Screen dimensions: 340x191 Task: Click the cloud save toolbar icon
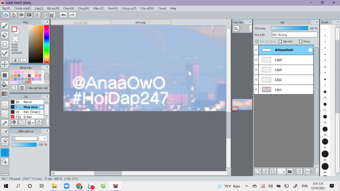click(6, 15)
